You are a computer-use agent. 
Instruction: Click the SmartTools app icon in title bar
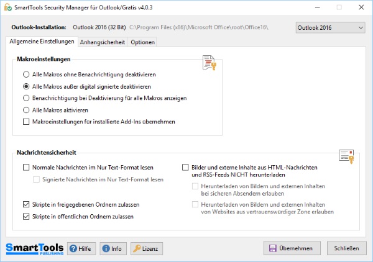[8, 7]
